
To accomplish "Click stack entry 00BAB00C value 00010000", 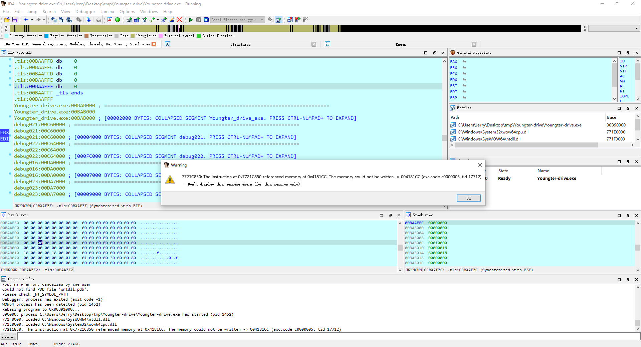I will tap(437, 243).
